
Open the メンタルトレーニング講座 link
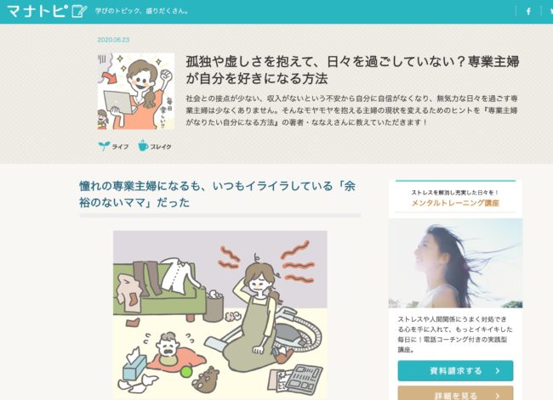455,203
